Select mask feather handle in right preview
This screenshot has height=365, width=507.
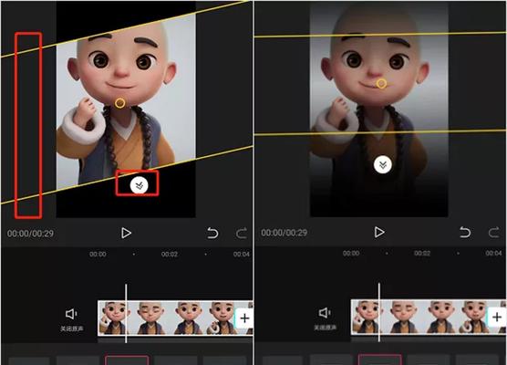(x=383, y=165)
